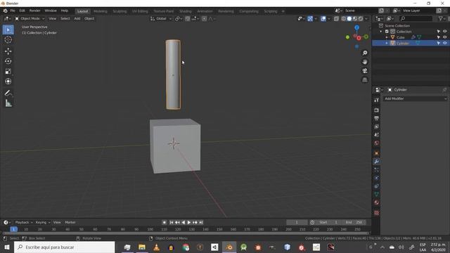This screenshot has width=450, height=253.
Task: Toggle Collection visibility eye in outliner
Action: click(445, 32)
